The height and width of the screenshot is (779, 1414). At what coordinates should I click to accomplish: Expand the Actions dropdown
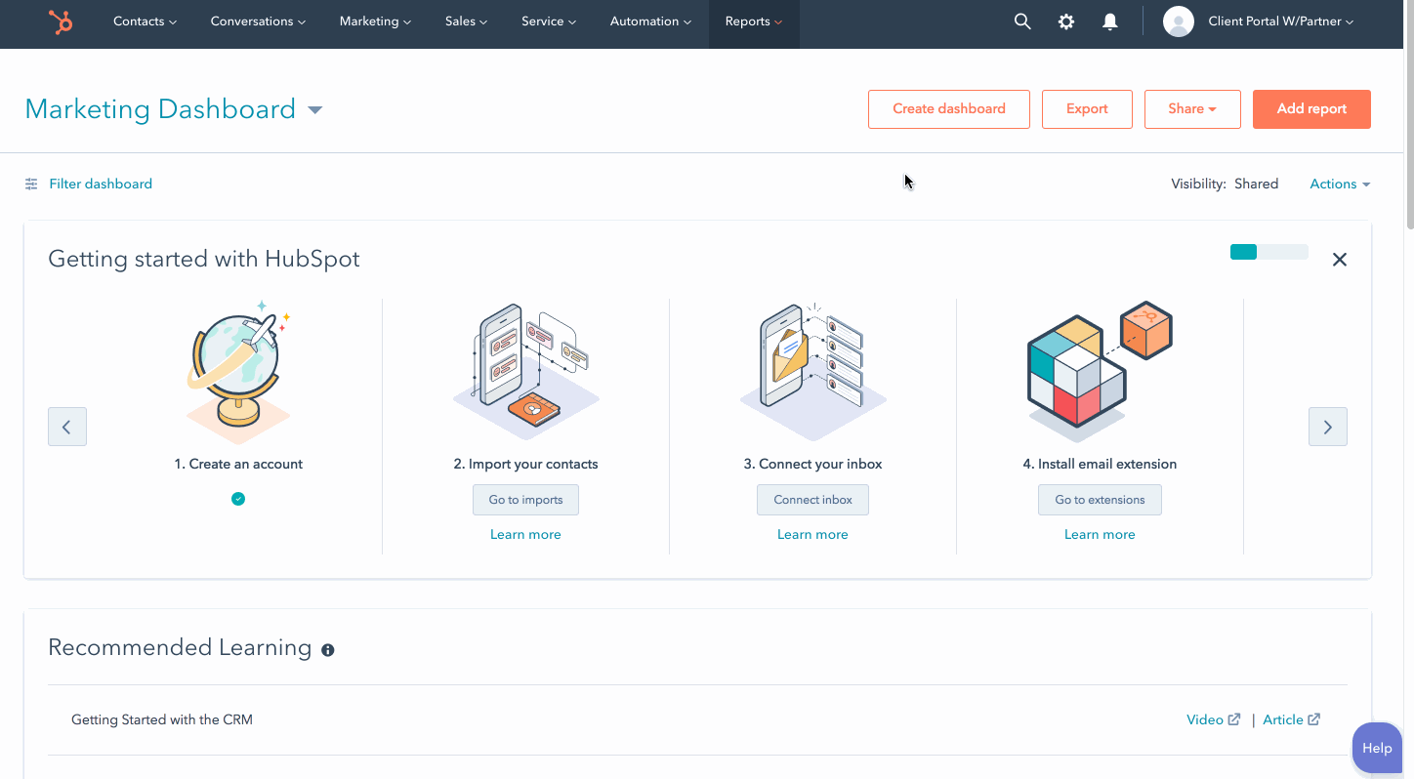click(x=1340, y=184)
